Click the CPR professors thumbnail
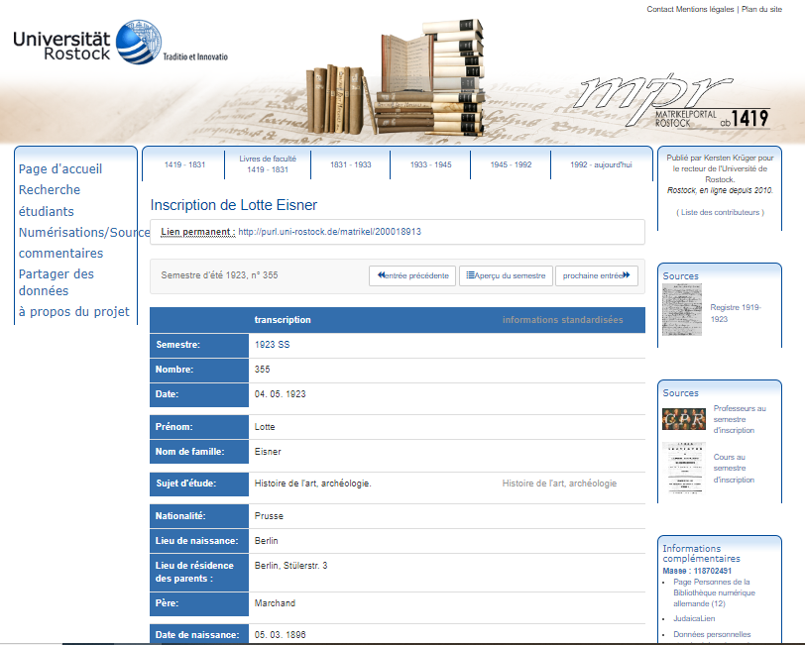 [684, 419]
